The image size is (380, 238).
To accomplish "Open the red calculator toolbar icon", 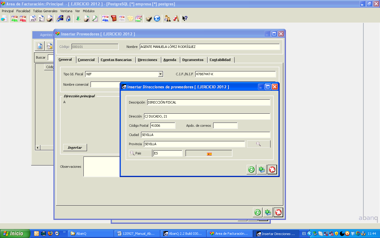I will 114,18.
